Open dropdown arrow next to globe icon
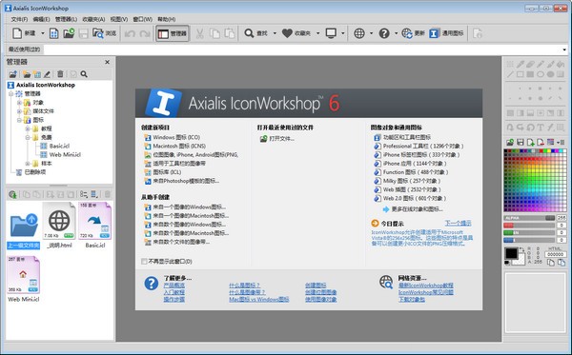 (372, 33)
